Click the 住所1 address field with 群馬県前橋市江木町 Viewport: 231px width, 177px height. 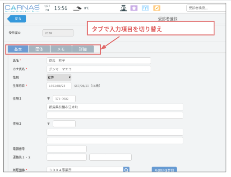click(115, 107)
